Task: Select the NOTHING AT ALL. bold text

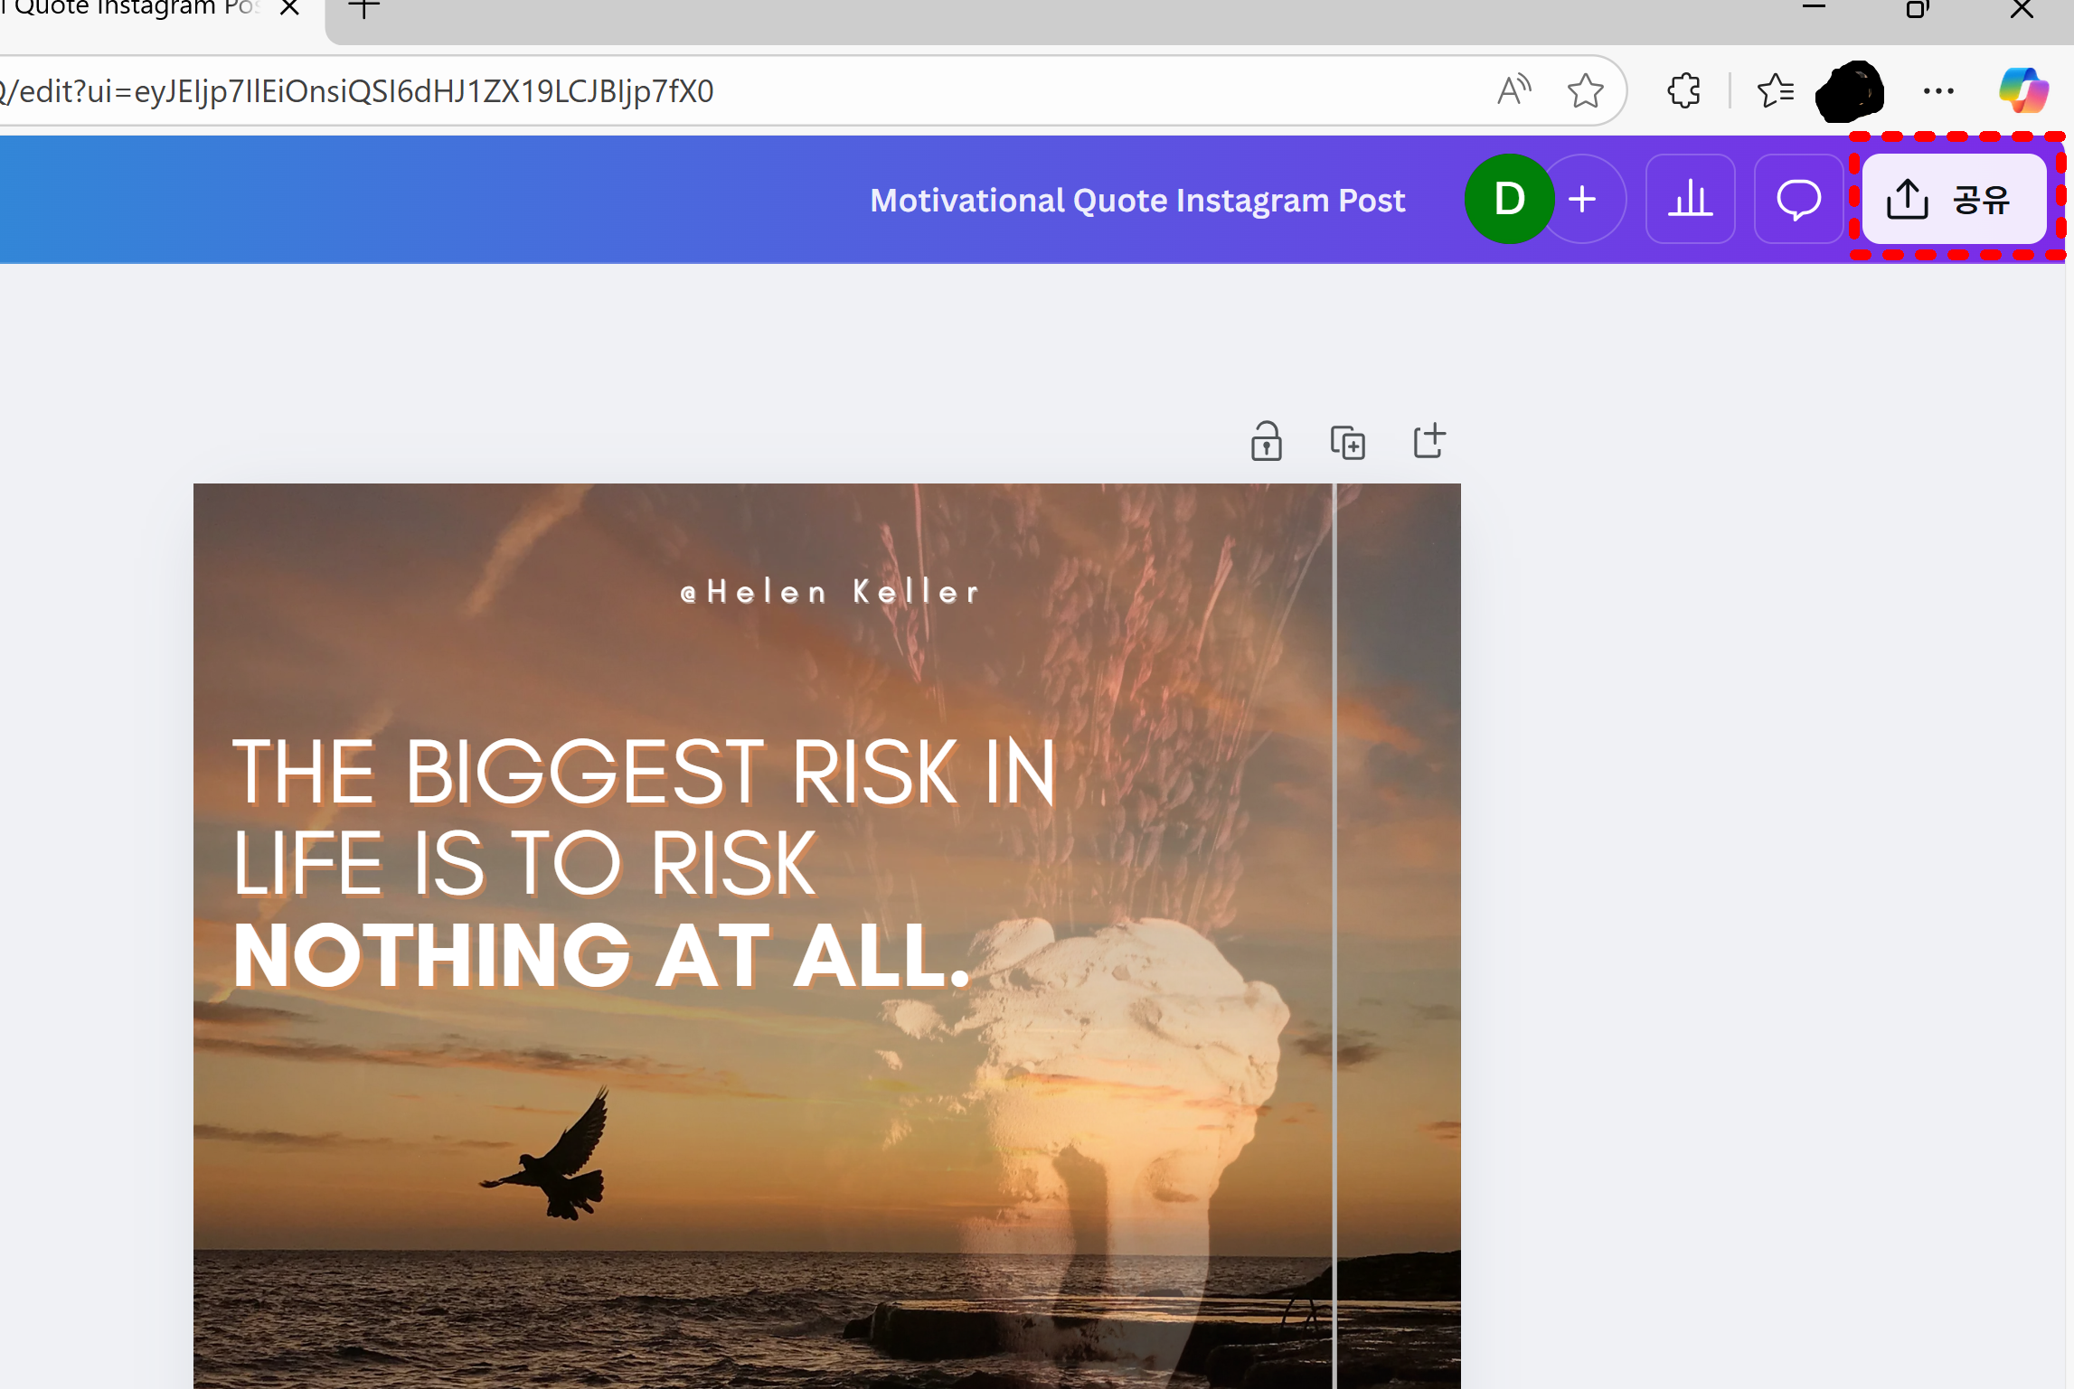Action: coord(601,955)
